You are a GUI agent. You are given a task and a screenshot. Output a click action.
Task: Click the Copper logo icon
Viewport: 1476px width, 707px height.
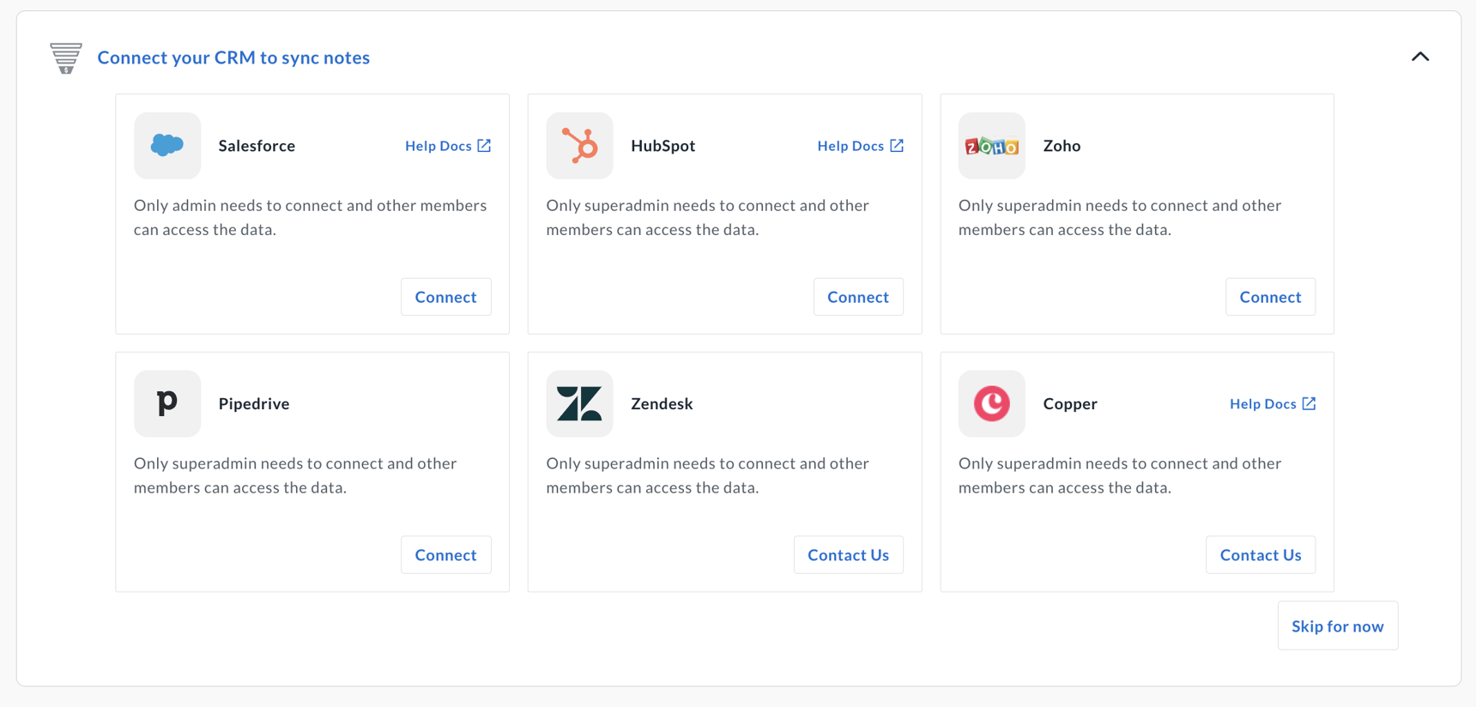click(x=991, y=403)
